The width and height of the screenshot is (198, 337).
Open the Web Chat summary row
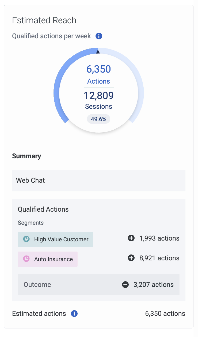click(x=99, y=180)
